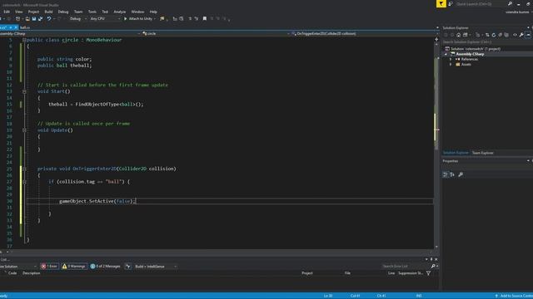This screenshot has width=533, height=299.
Task: Click the Bookmark toolbar icon
Action: (205, 18)
